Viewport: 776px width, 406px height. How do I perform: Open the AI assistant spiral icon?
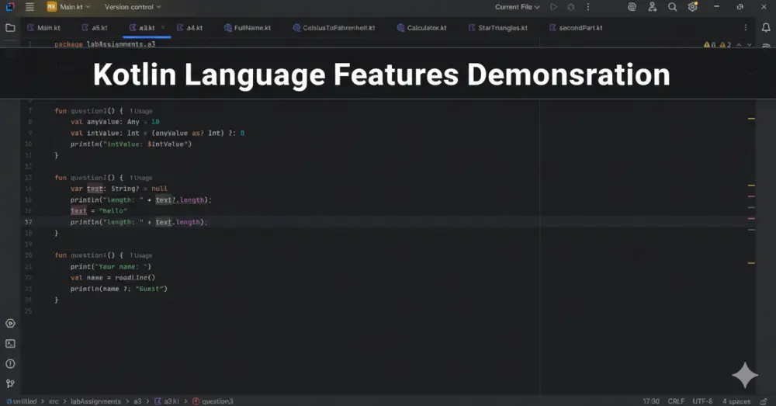(632, 7)
